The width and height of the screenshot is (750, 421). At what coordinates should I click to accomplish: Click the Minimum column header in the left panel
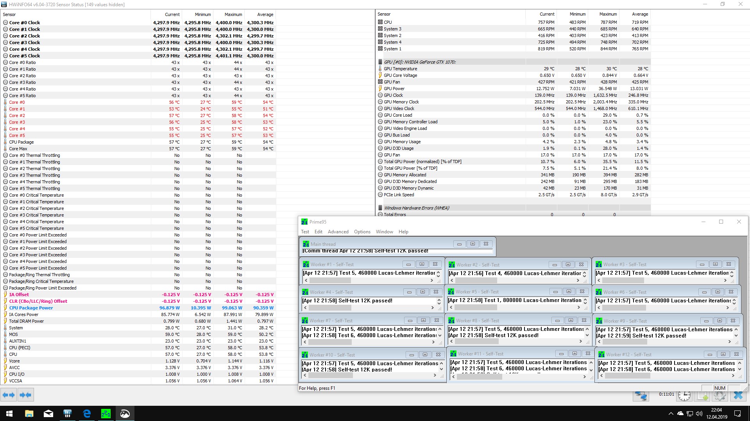pos(197,14)
